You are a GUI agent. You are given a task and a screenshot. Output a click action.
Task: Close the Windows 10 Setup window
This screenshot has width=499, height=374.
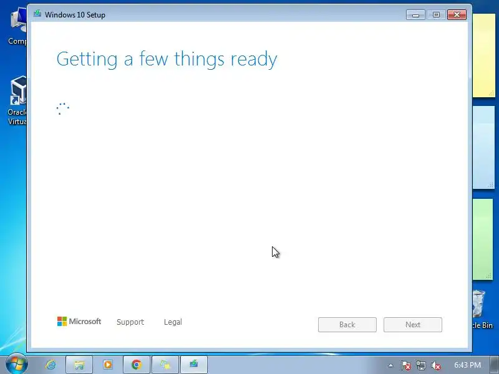click(x=457, y=14)
